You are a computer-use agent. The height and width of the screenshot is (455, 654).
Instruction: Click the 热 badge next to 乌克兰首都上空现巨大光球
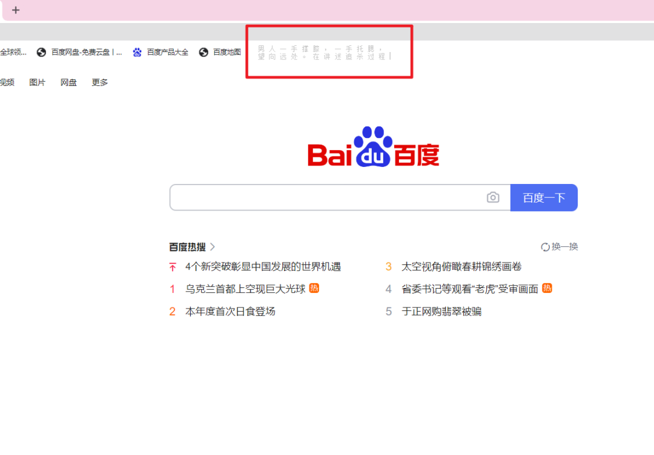314,288
